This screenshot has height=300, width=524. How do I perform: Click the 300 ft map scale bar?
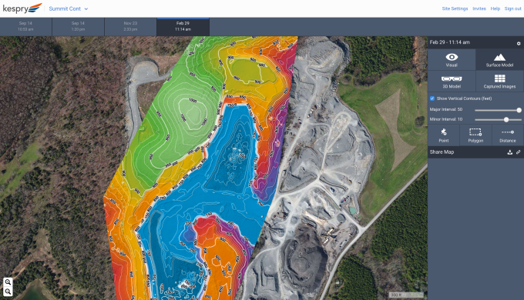407,295
